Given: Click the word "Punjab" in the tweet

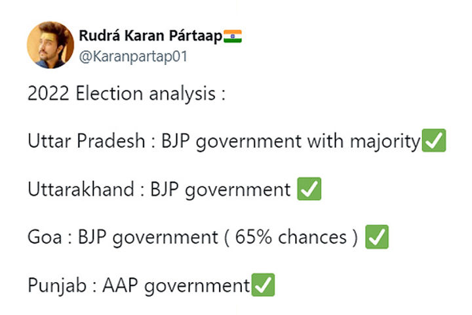Looking at the screenshot, I should click(57, 285).
